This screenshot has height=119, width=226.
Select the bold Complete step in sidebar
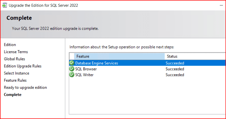[13, 95]
